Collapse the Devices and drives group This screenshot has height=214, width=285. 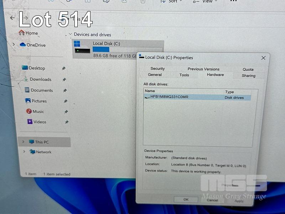click(69, 35)
